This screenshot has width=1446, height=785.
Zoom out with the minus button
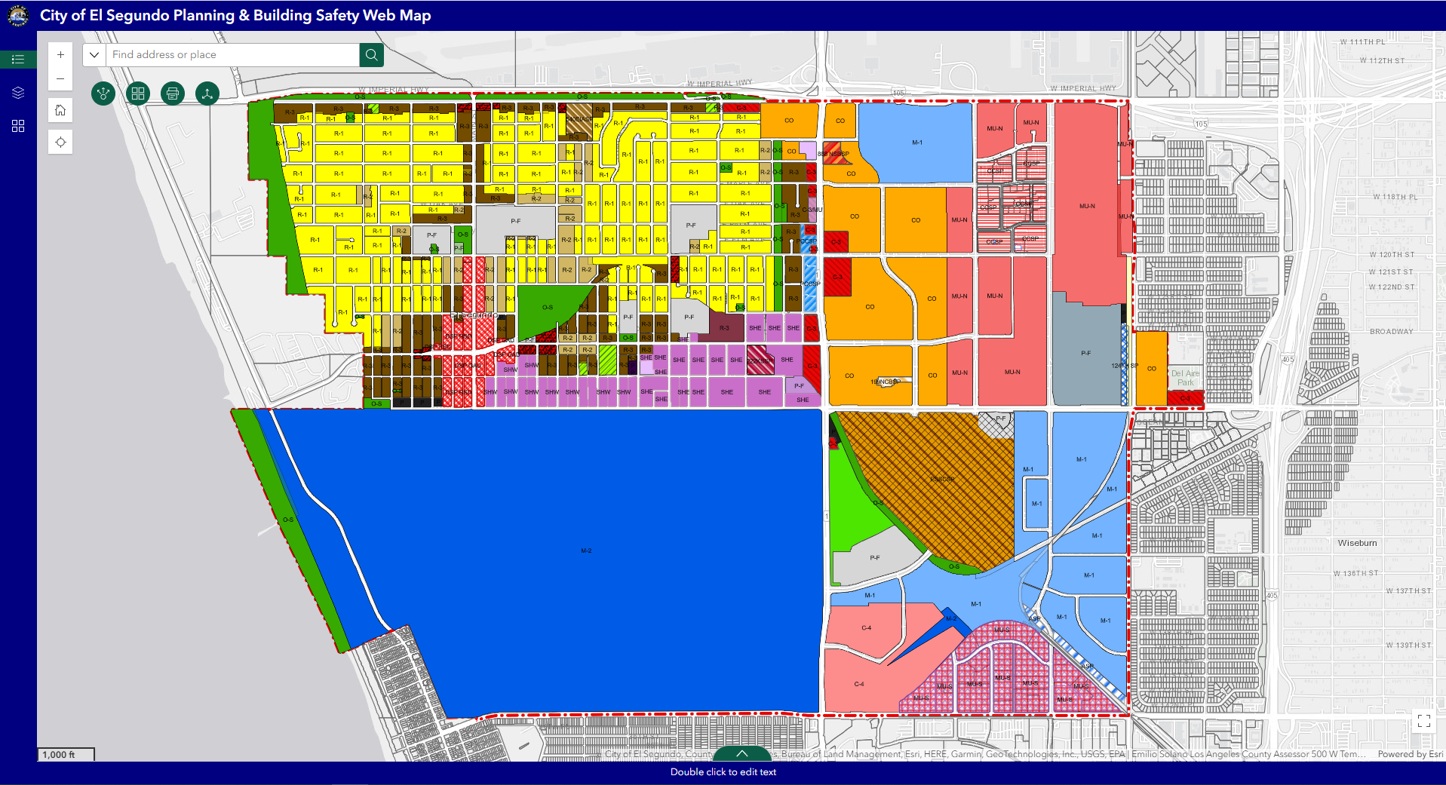[x=60, y=79]
